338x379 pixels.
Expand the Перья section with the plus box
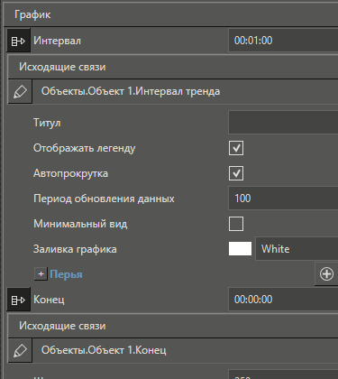pos(41,274)
